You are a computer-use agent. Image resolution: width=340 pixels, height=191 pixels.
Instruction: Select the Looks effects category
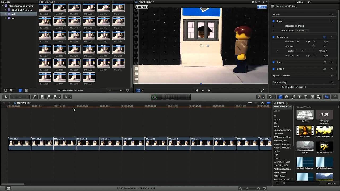(277, 158)
